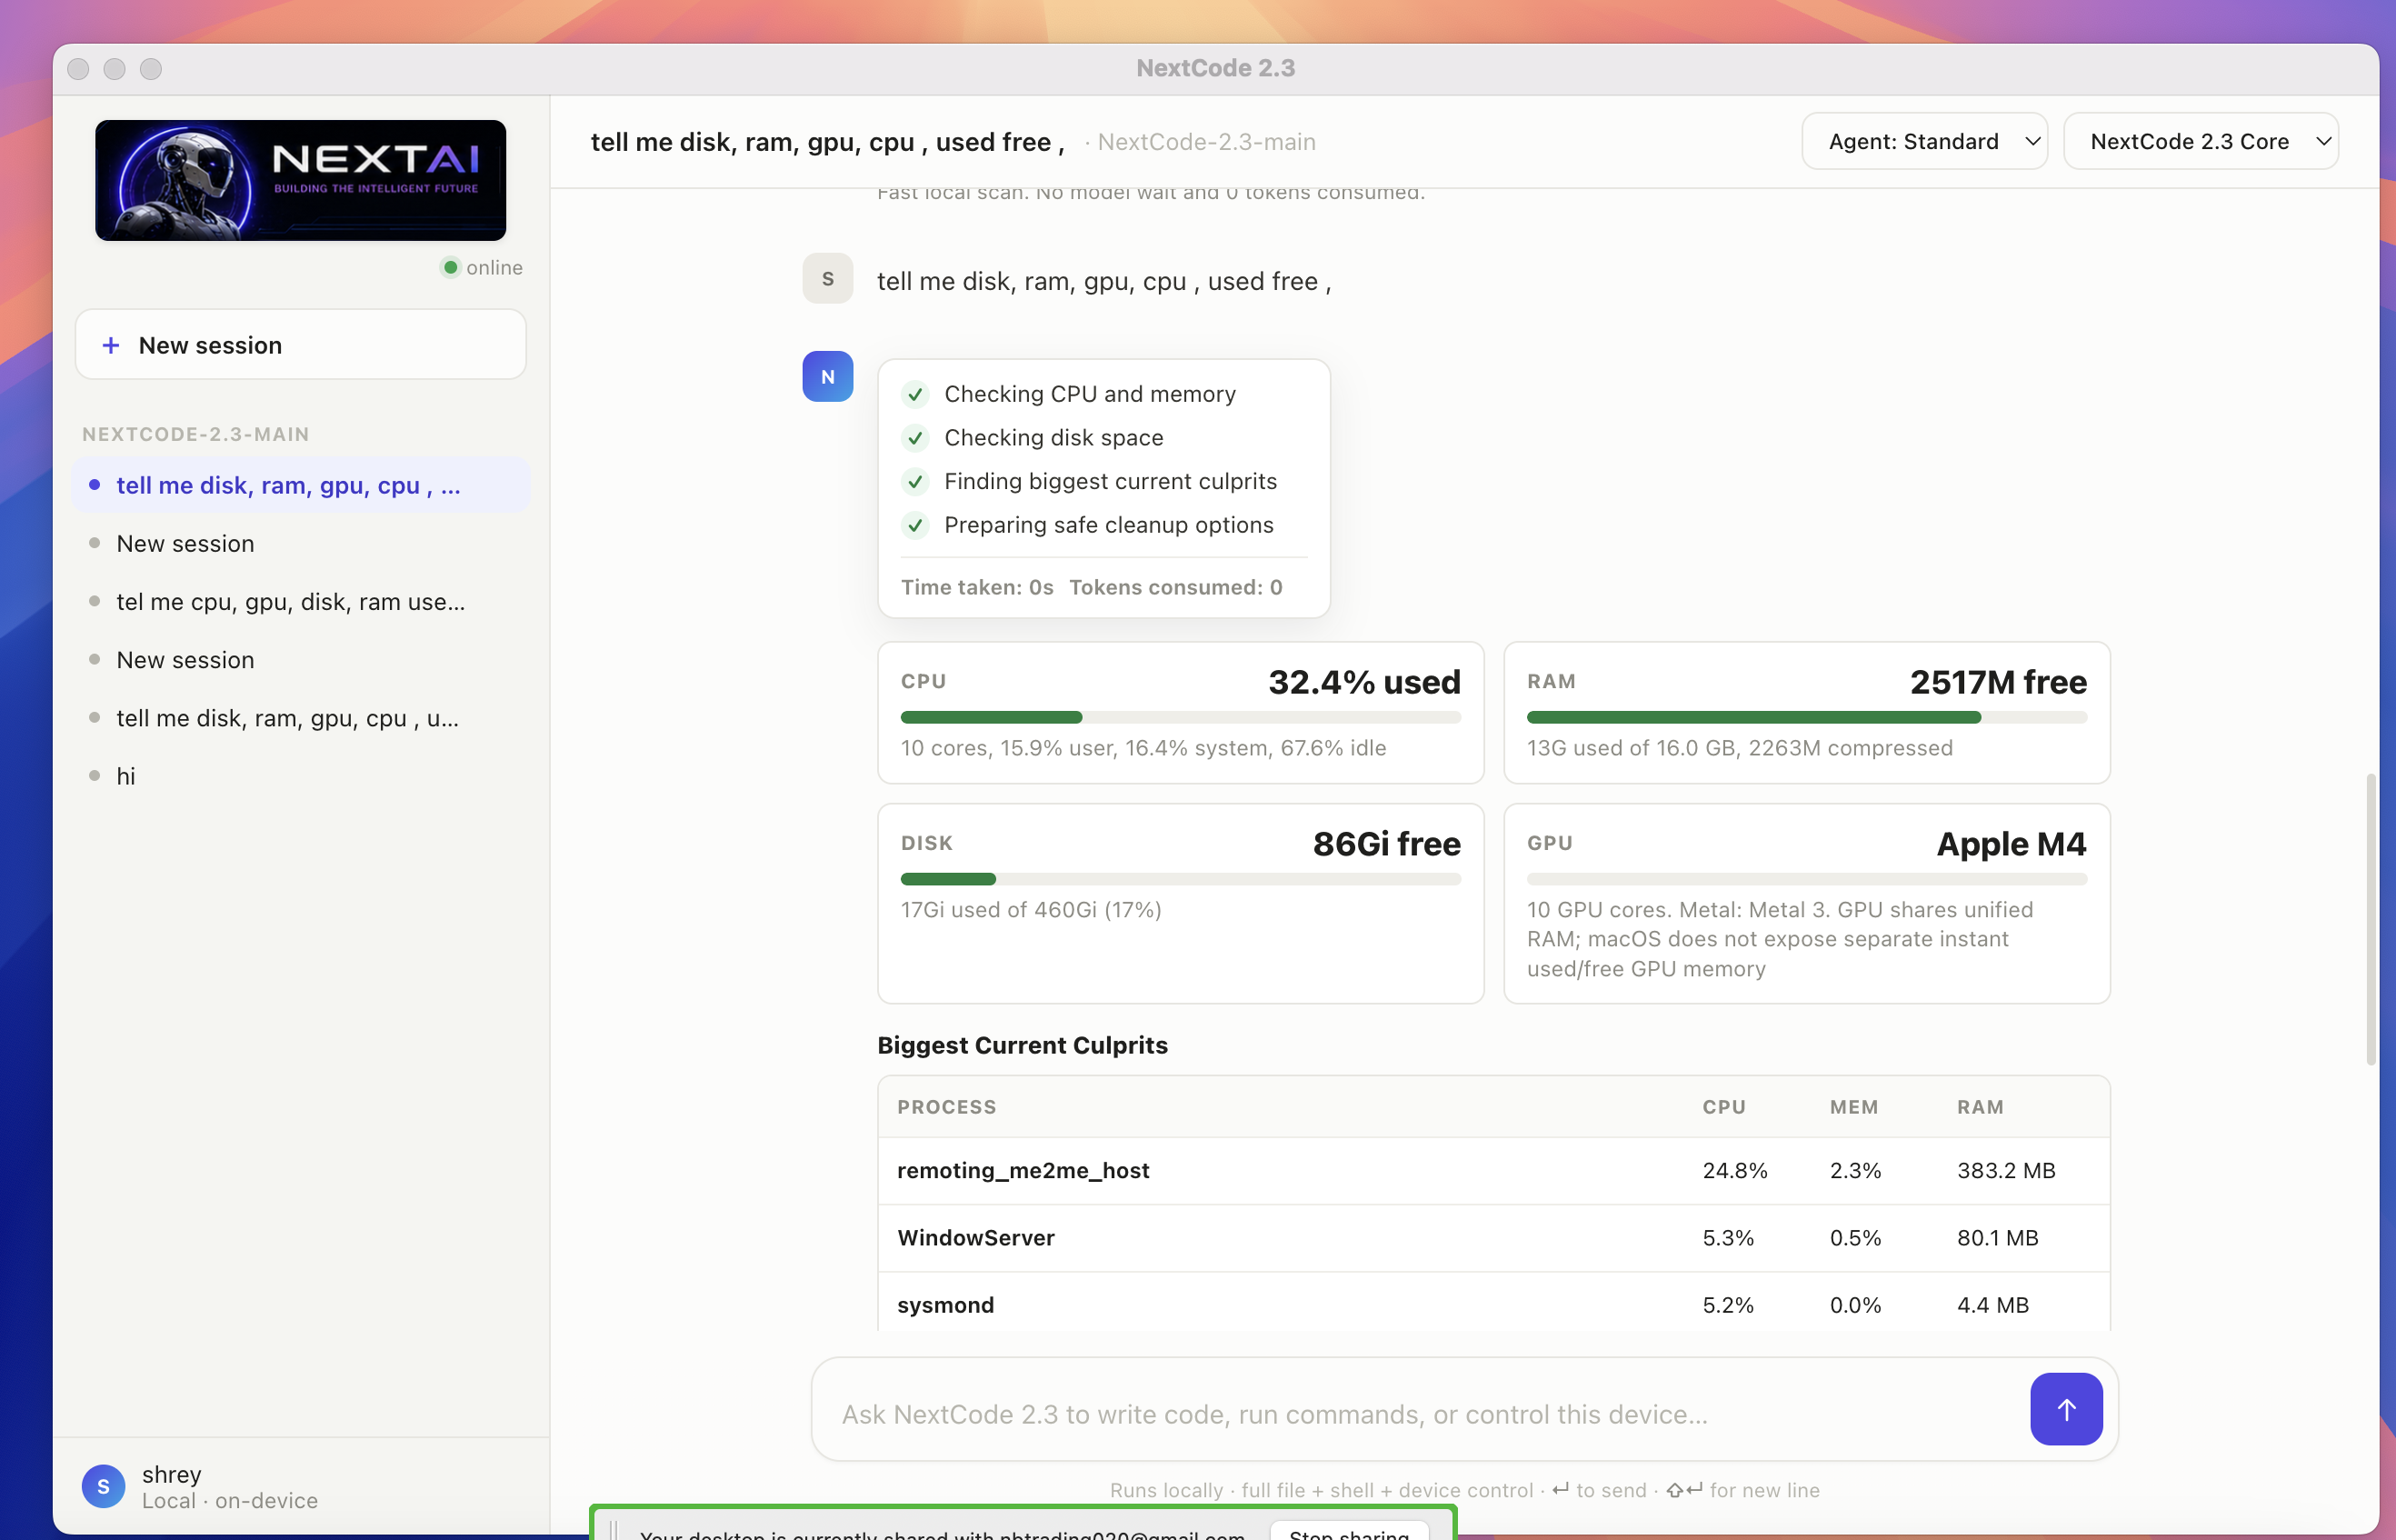Screen dimensions: 2396x1540
Task: Click the plus icon in New session
Action: point(111,345)
